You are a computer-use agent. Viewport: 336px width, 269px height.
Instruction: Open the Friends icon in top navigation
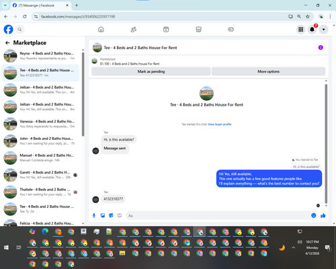(134, 30)
